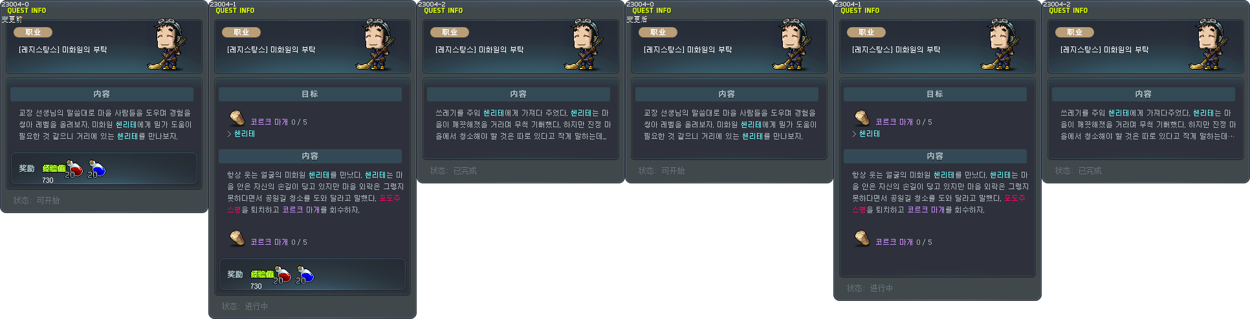The width and height of the screenshot is (1250, 319).
Task: Click the red potion beside 经验值 in the 进行中 panel with rewards
Action: (282, 275)
